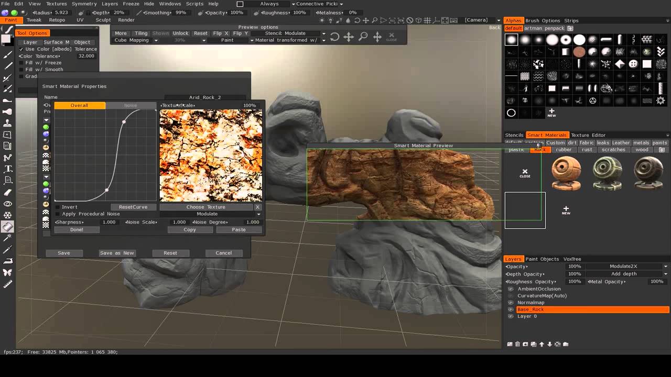Click the magnifier zoom icon in Preview options
This screenshot has height=377, width=671.
(x=363, y=37)
